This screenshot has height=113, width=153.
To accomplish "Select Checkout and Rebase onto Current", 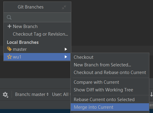I will [110, 72].
